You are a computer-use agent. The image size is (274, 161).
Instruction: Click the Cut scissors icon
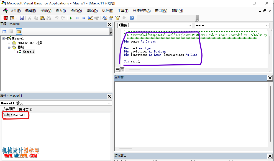pos(30,18)
